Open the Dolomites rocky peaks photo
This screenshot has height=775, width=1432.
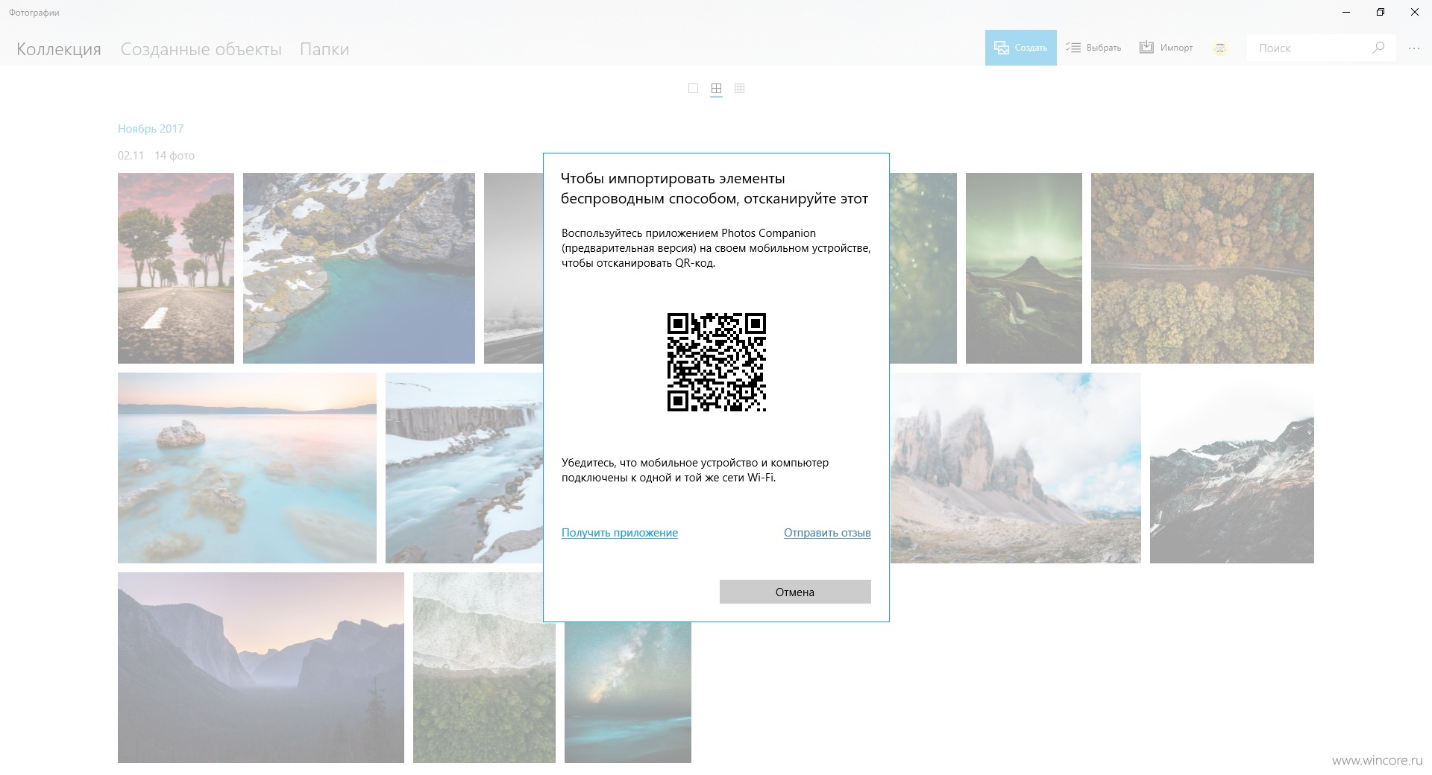[1015, 468]
